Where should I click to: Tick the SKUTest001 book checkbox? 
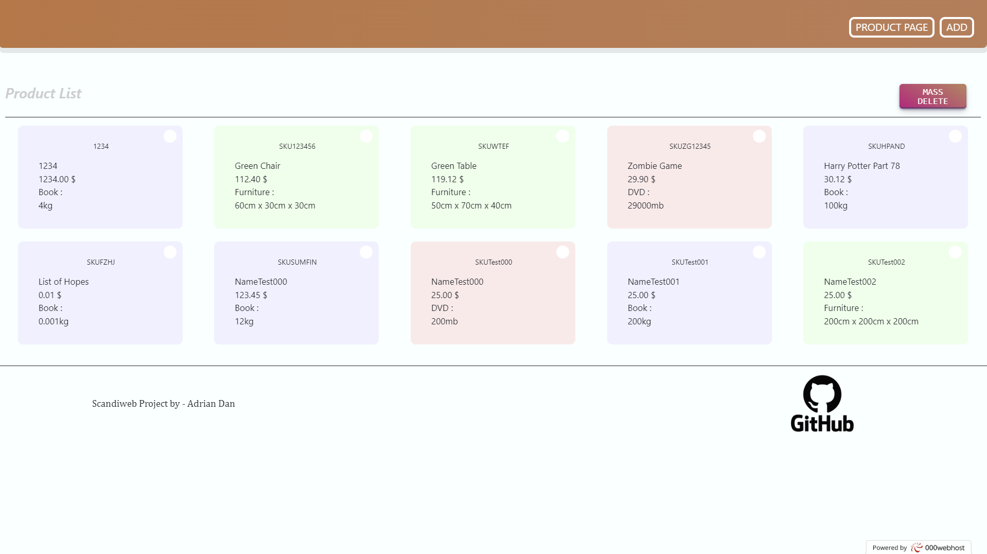[x=759, y=252]
